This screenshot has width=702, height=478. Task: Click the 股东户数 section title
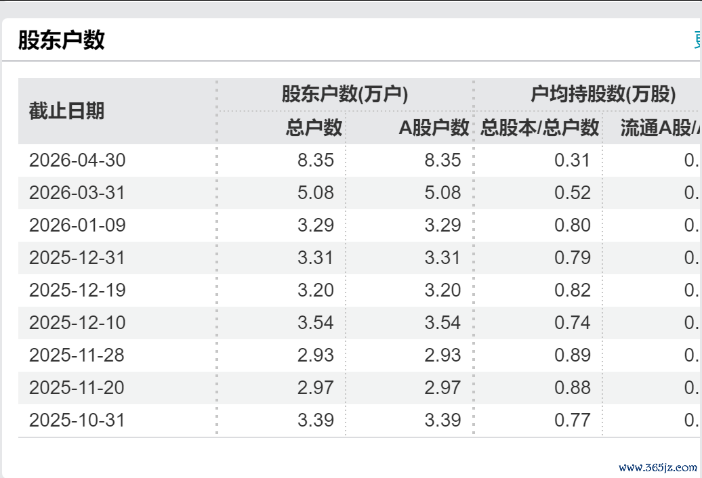(62, 40)
